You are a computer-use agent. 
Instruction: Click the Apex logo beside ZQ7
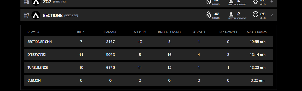coord(36,2)
